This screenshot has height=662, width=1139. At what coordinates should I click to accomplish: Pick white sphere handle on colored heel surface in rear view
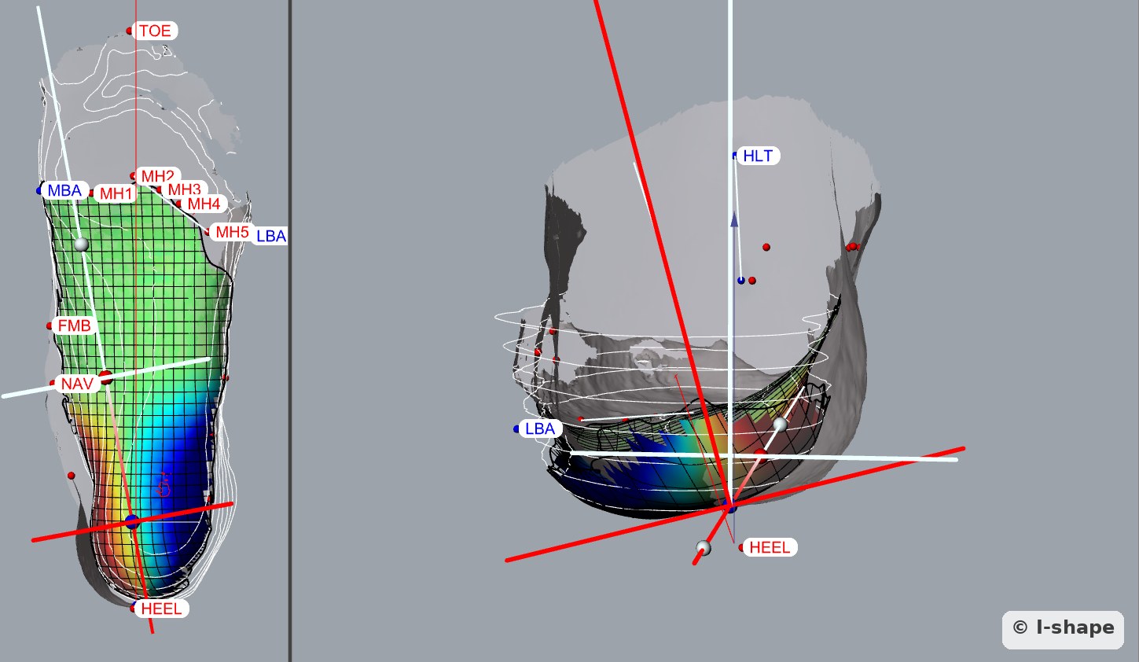(780, 425)
